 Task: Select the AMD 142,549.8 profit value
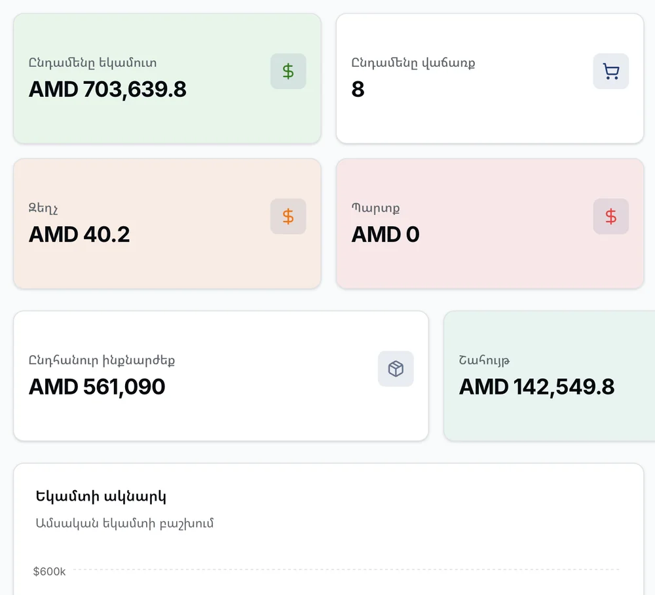pos(537,387)
